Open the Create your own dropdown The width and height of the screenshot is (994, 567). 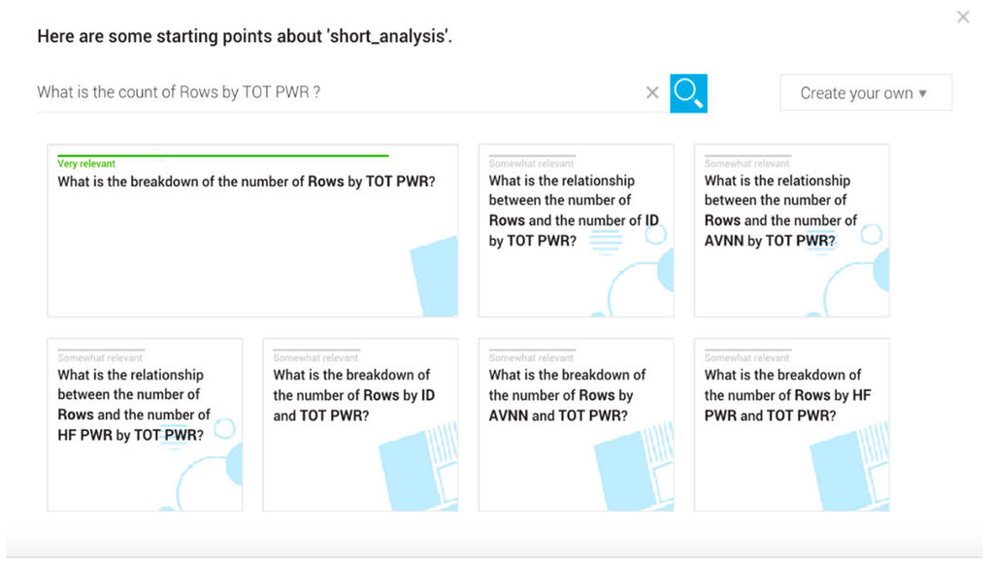coord(865,93)
